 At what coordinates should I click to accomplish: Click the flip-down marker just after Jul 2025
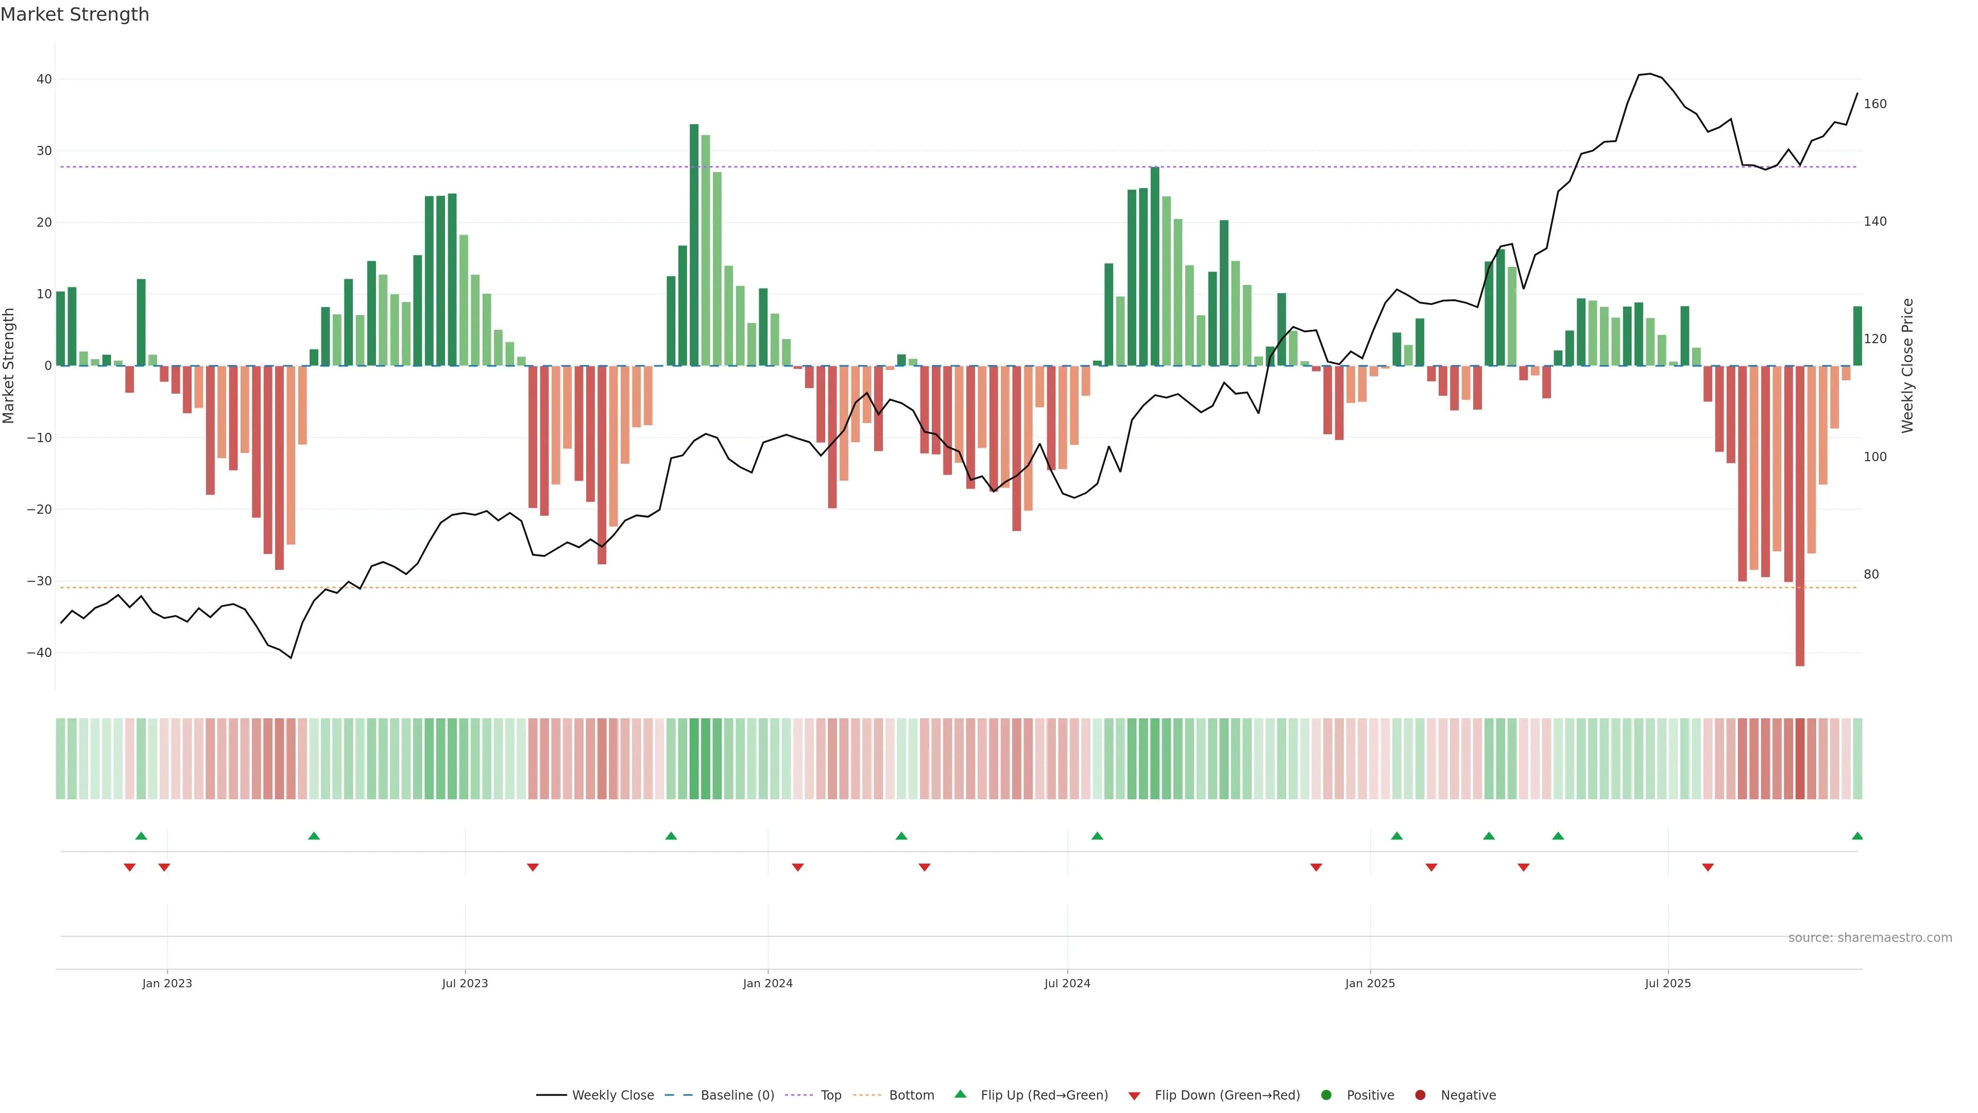pyautogui.click(x=1708, y=867)
